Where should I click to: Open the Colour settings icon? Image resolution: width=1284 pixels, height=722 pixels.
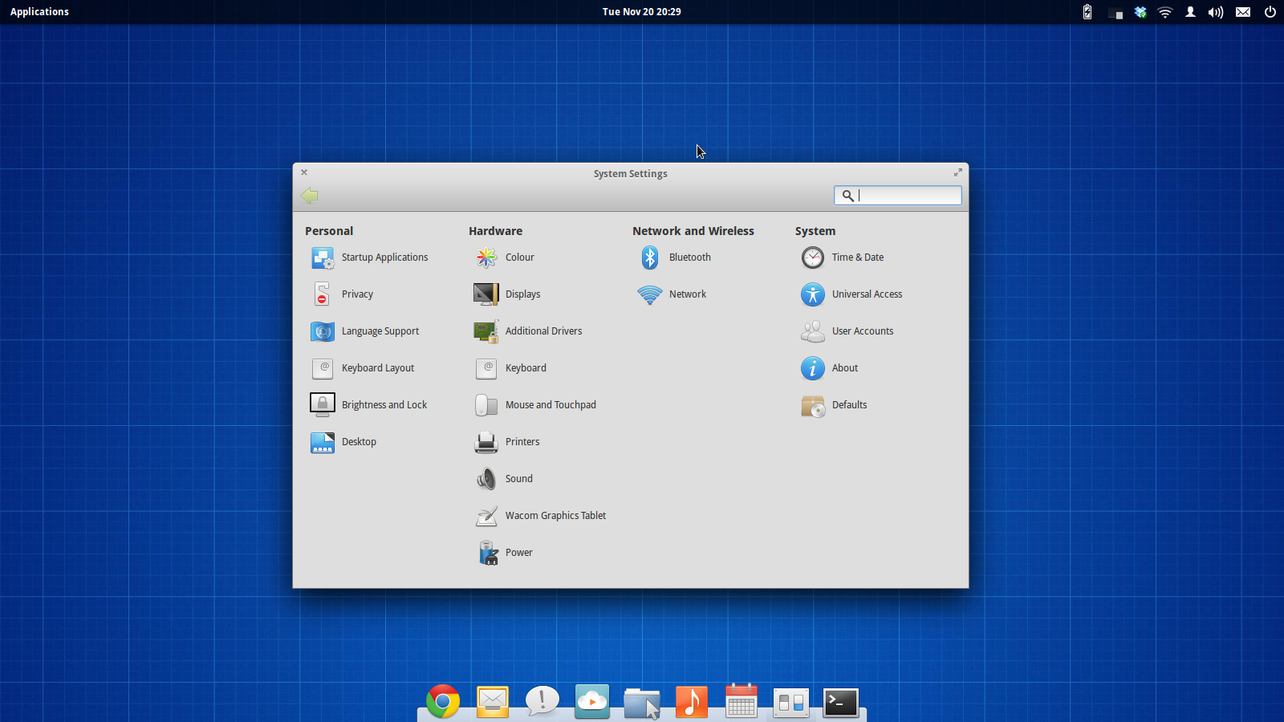(486, 258)
